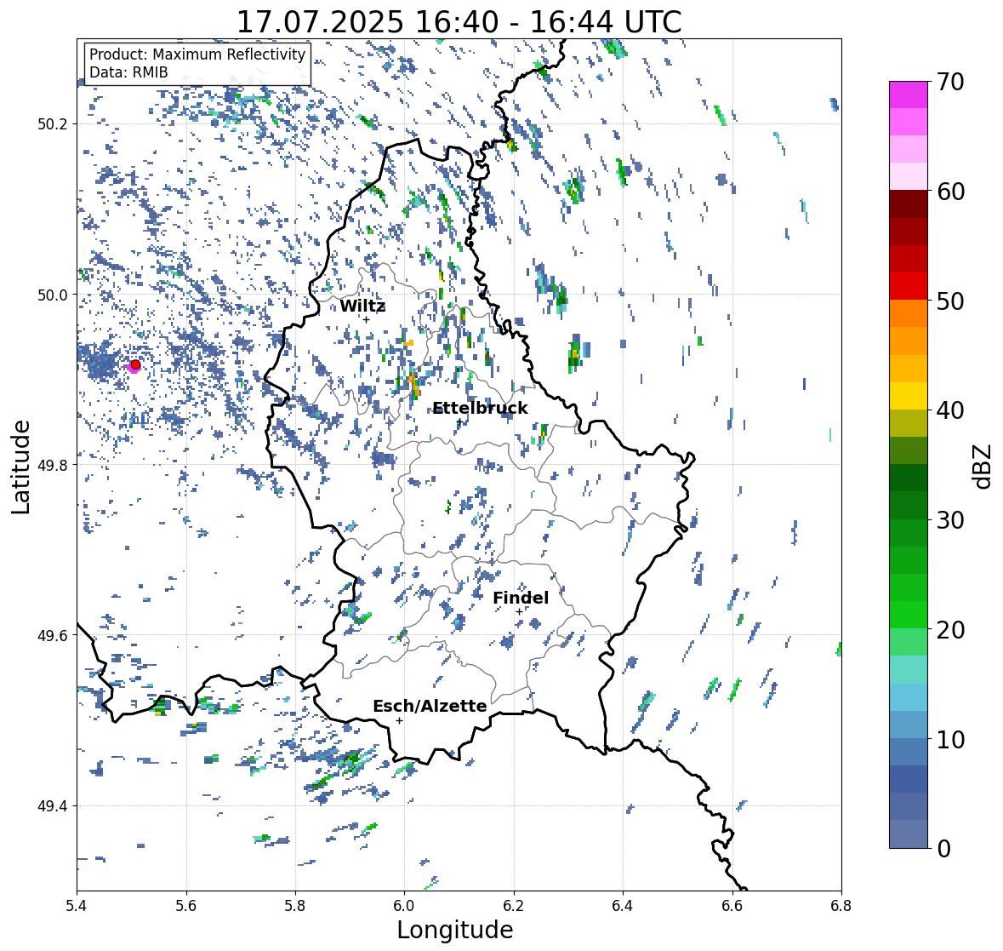Click latitude tick label 49.4

point(53,806)
